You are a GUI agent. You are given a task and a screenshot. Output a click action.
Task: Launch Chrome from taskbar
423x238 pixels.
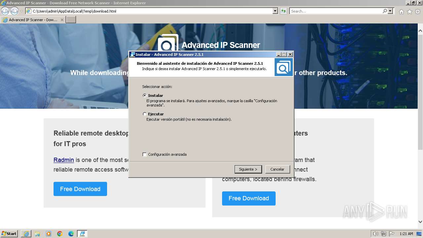coord(60,234)
